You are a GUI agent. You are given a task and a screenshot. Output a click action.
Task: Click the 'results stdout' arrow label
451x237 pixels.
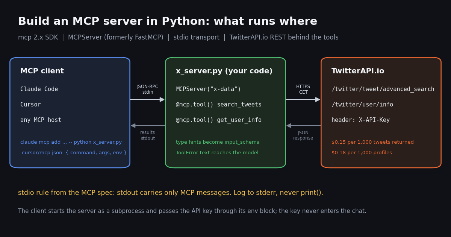(148, 135)
